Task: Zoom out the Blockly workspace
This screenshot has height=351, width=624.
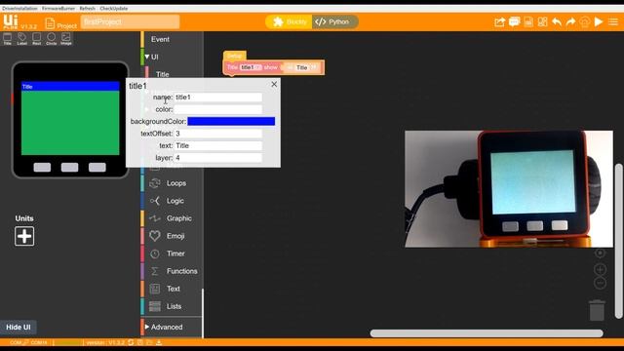Action: (x=601, y=283)
